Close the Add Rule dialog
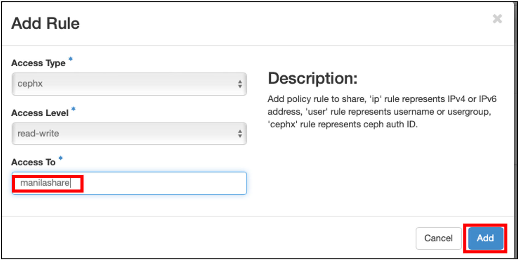The image size is (519, 260). 497,19
